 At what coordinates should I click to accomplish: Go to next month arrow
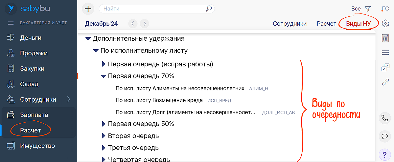tap(144, 24)
